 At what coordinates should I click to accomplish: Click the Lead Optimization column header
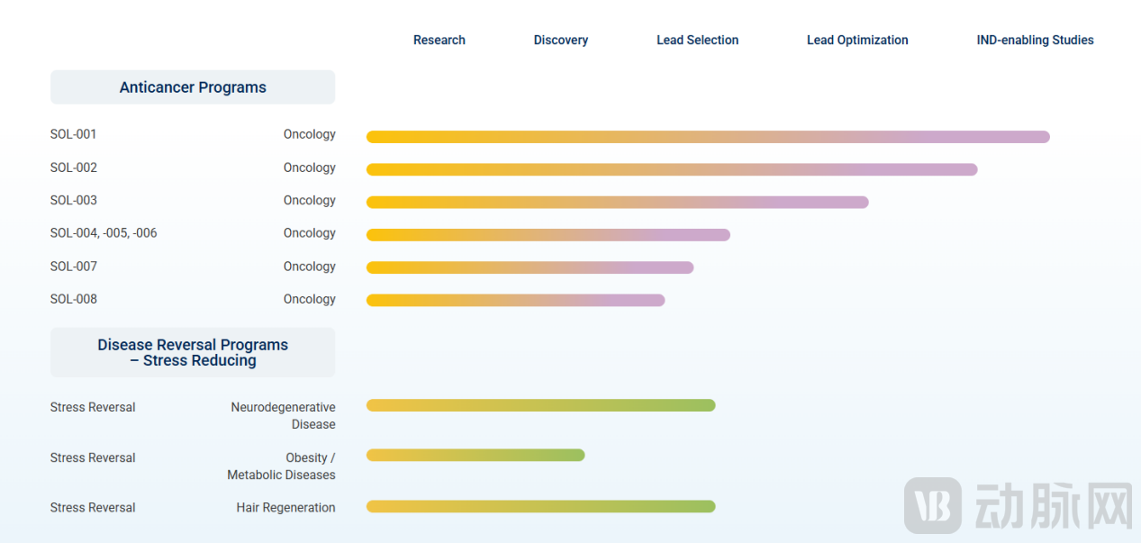857,40
